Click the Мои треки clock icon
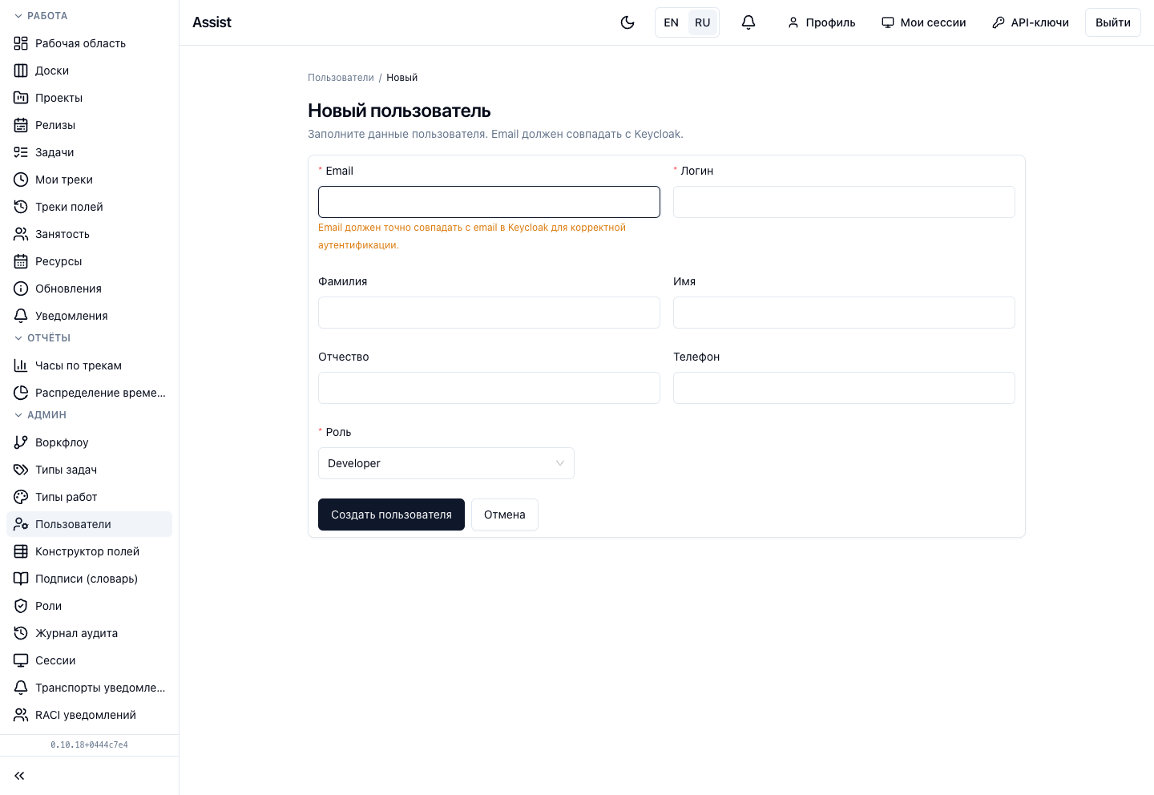1154x795 pixels. pos(21,180)
